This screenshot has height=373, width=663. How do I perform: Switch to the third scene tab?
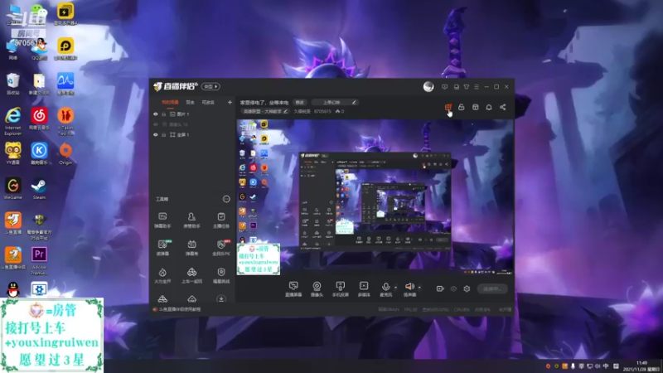click(x=208, y=102)
